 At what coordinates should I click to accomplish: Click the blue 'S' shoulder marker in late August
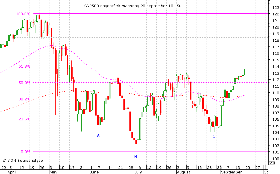click(214, 136)
